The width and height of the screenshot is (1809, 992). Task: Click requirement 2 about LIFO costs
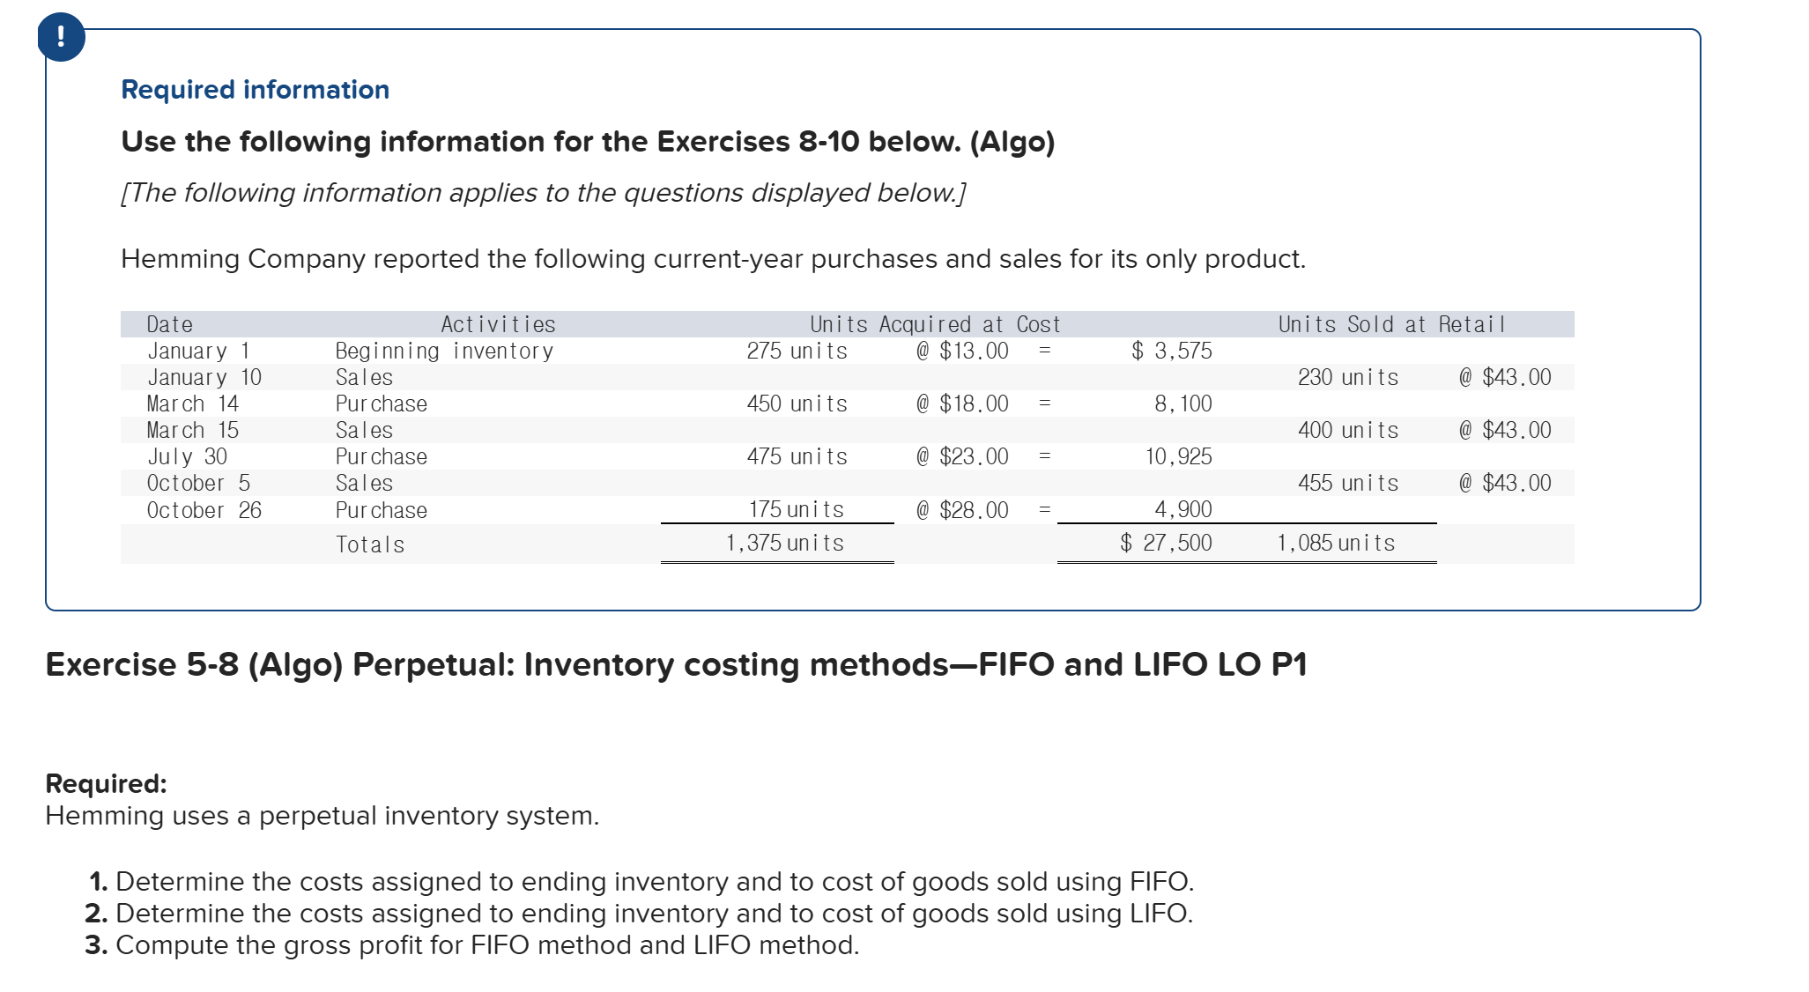pyautogui.click(x=641, y=913)
